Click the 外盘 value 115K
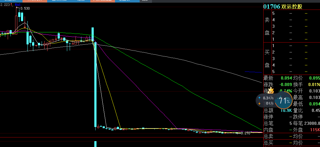Image resolution: width=320 pixels, height=147 pixels. pos(315,130)
